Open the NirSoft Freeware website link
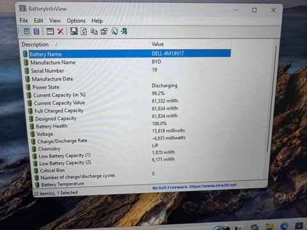Viewport: 307px width, 230px height. tap(194, 187)
